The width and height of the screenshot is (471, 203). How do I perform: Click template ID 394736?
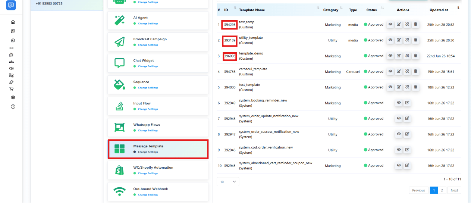click(230, 72)
